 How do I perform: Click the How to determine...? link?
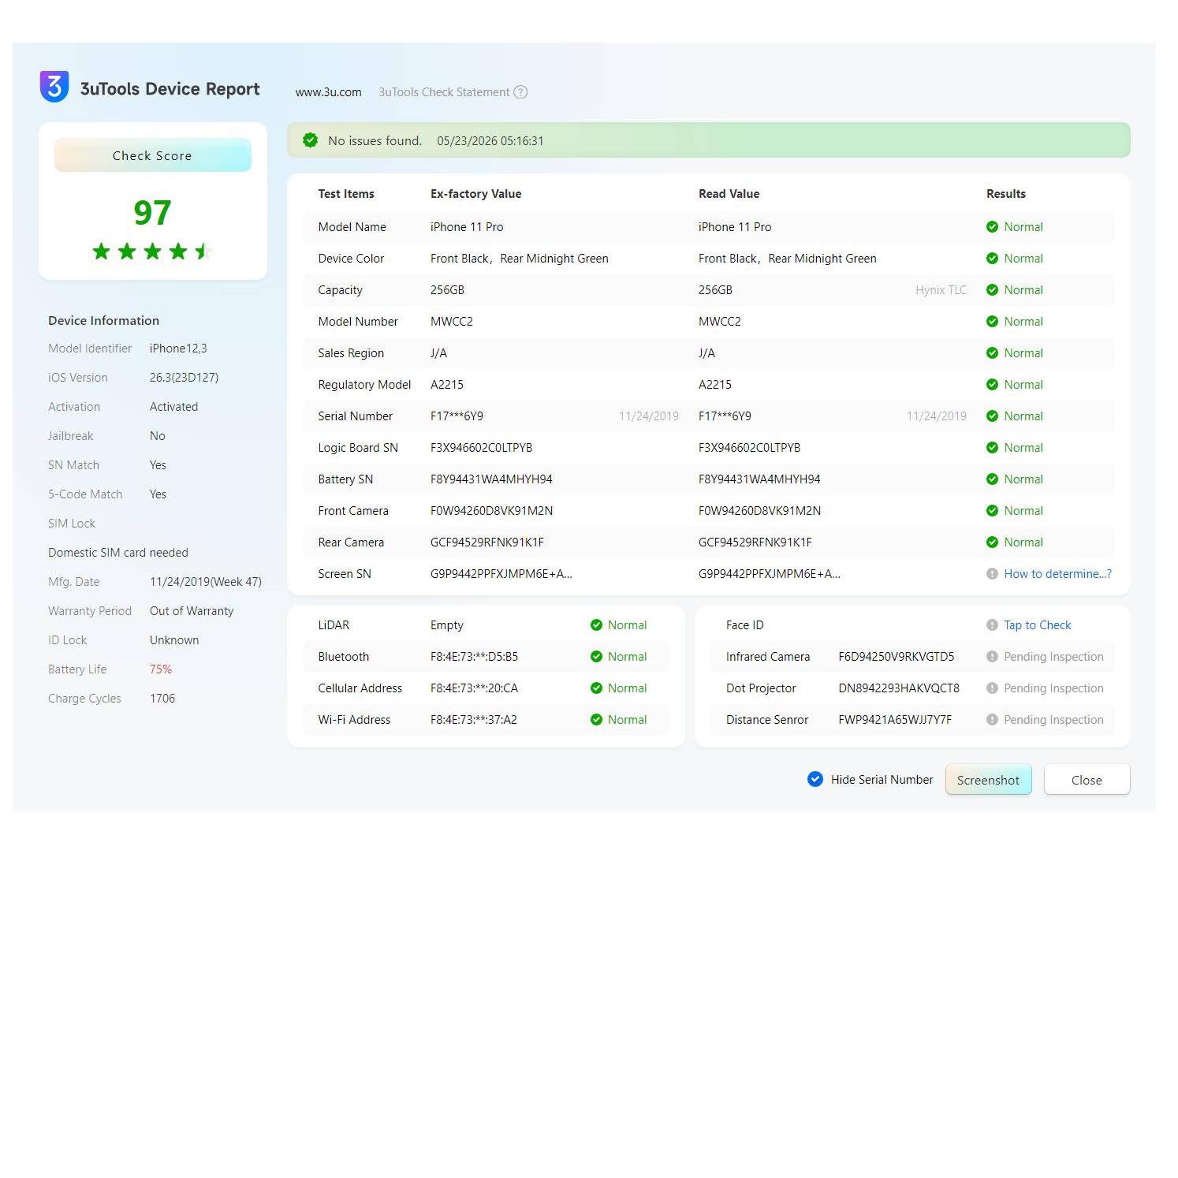click(1057, 574)
